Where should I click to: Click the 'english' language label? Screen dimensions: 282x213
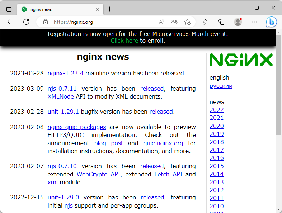tap(219, 78)
